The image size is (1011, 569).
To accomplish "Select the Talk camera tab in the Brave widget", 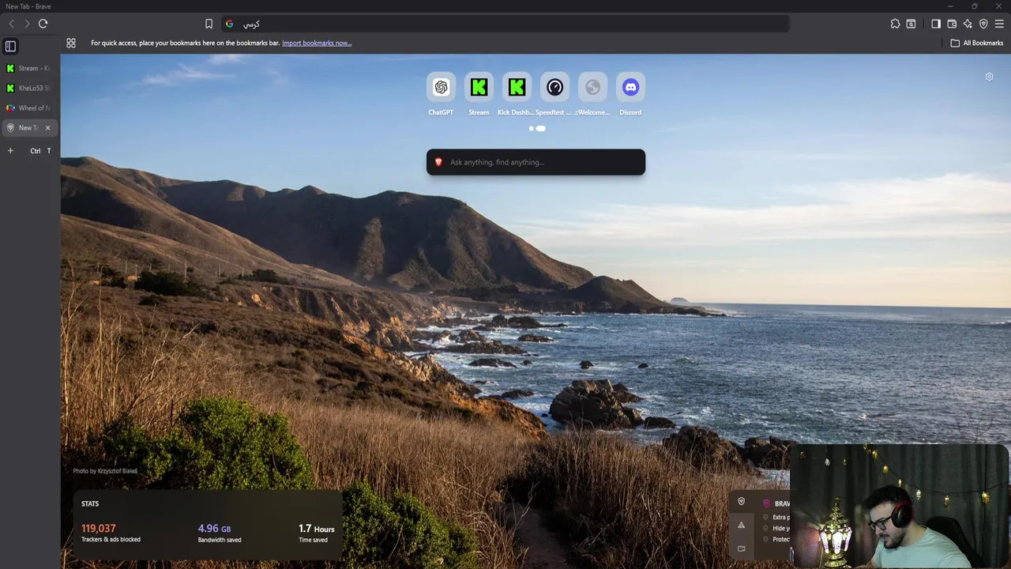I will coord(741,548).
